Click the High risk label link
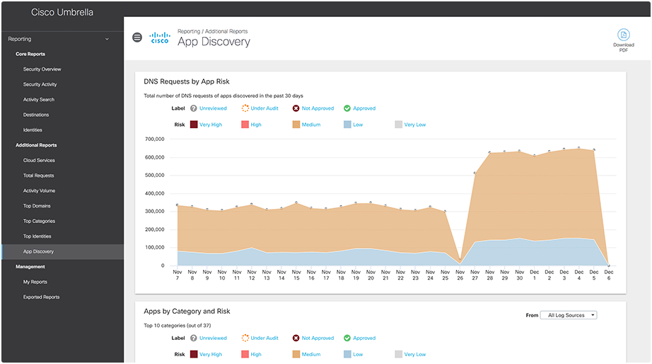Image resolution: width=652 pixels, height=364 pixels. point(256,125)
